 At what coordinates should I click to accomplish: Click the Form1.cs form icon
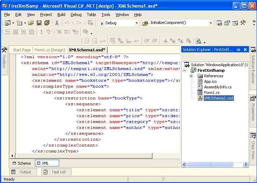[200, 93]
